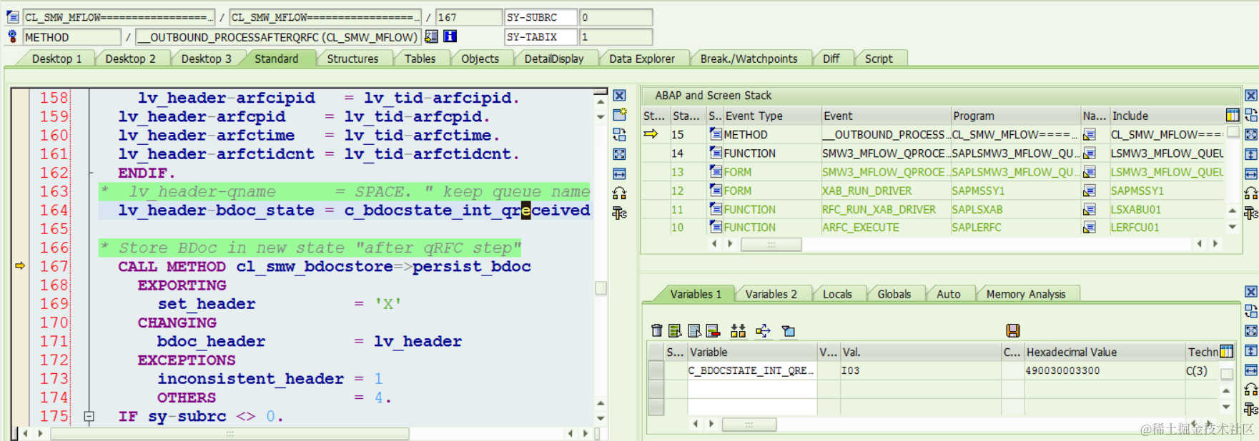
Task: Open Services of the source code tool
Action: tap(619, 193)
